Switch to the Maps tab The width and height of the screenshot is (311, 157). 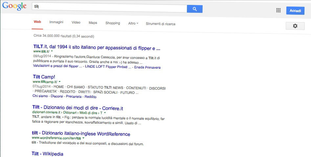point(93,23)
